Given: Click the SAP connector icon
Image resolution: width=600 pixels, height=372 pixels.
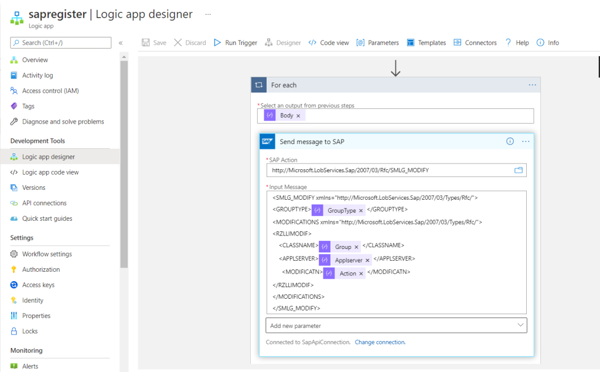Looking at the screenshot, I should [x=267, y=142].
